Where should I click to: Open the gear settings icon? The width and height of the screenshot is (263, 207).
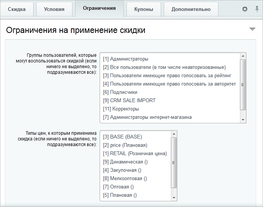click(245, 9)
